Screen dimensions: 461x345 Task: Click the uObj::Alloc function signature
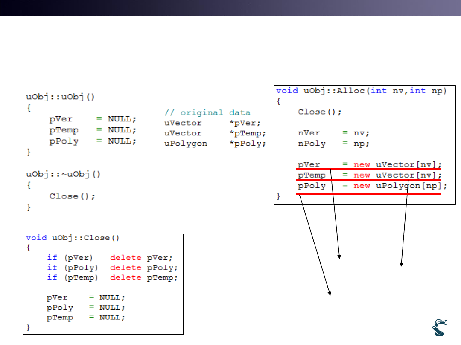click(x=361, y=91)
